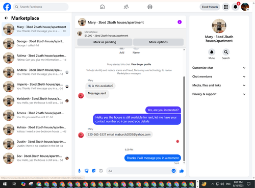Open the Dustin conversation in the list
This screenshot has width=255, height=188.
pyautogui.click(x=36, y=144)
